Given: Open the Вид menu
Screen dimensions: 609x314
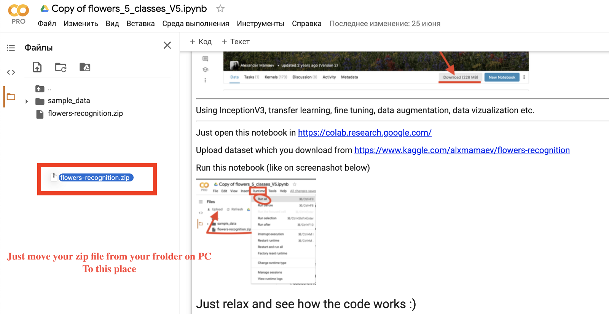Looking at the screenshot, I should 112,24.
